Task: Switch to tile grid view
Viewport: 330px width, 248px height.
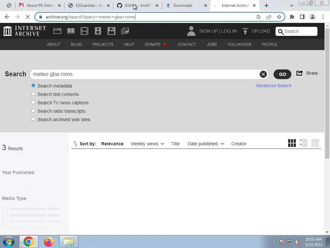Action: 292,143
